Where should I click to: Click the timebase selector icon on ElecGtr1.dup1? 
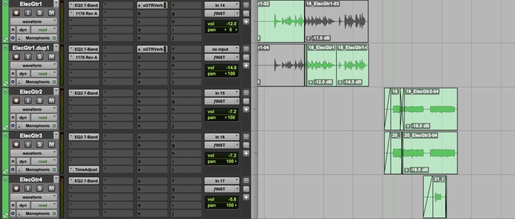(13, 81)
